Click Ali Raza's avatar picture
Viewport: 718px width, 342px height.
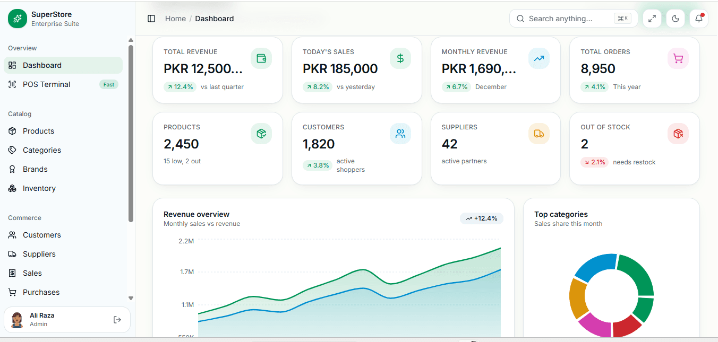(17, 320)
